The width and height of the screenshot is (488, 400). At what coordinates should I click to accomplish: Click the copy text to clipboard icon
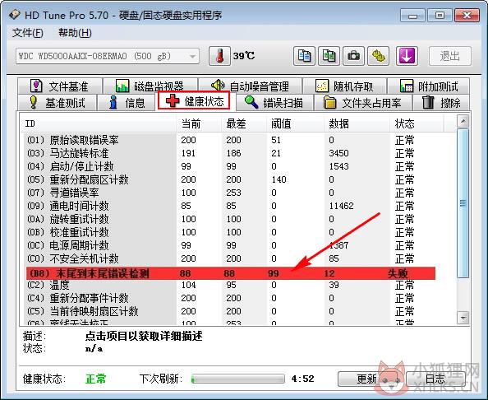[x=304, y=56]
